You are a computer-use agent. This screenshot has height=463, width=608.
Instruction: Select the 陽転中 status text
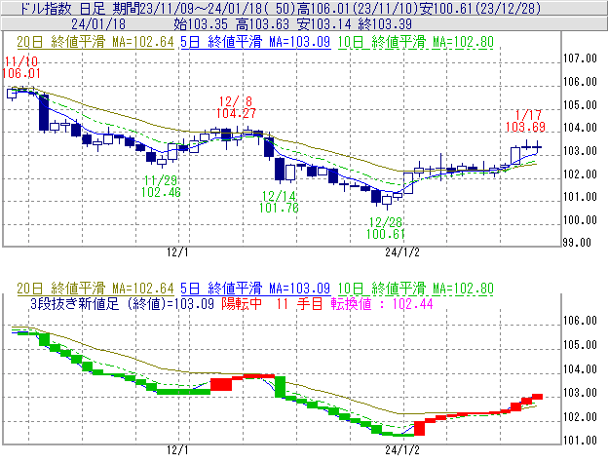242,303
